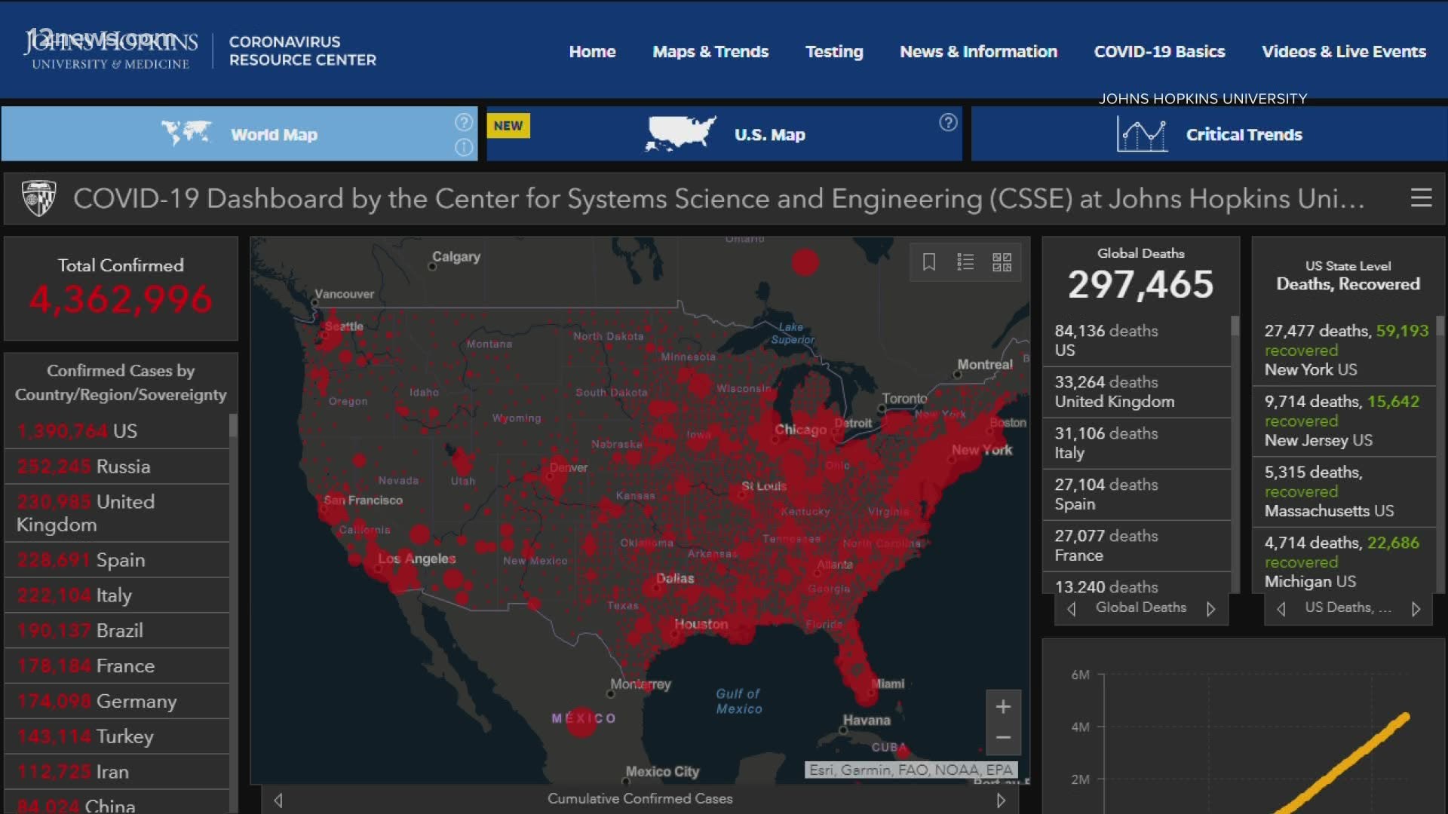Open News & Information menu
The height and width of the screenshot is (814, 1448).
pyautogui.click(x=978, y=51)
